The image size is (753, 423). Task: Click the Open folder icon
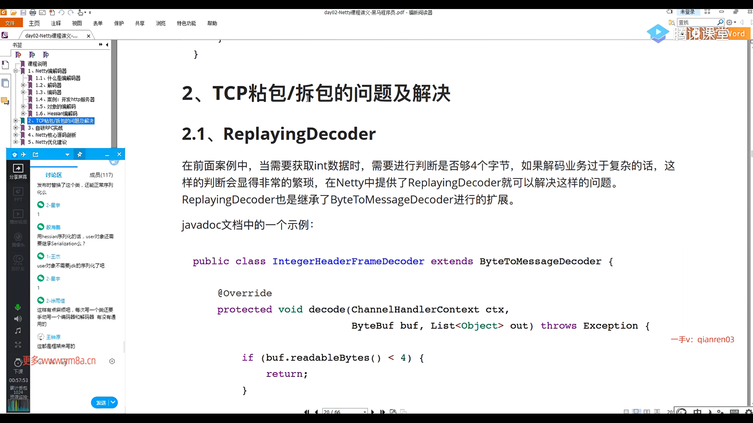tap(13, 13)
